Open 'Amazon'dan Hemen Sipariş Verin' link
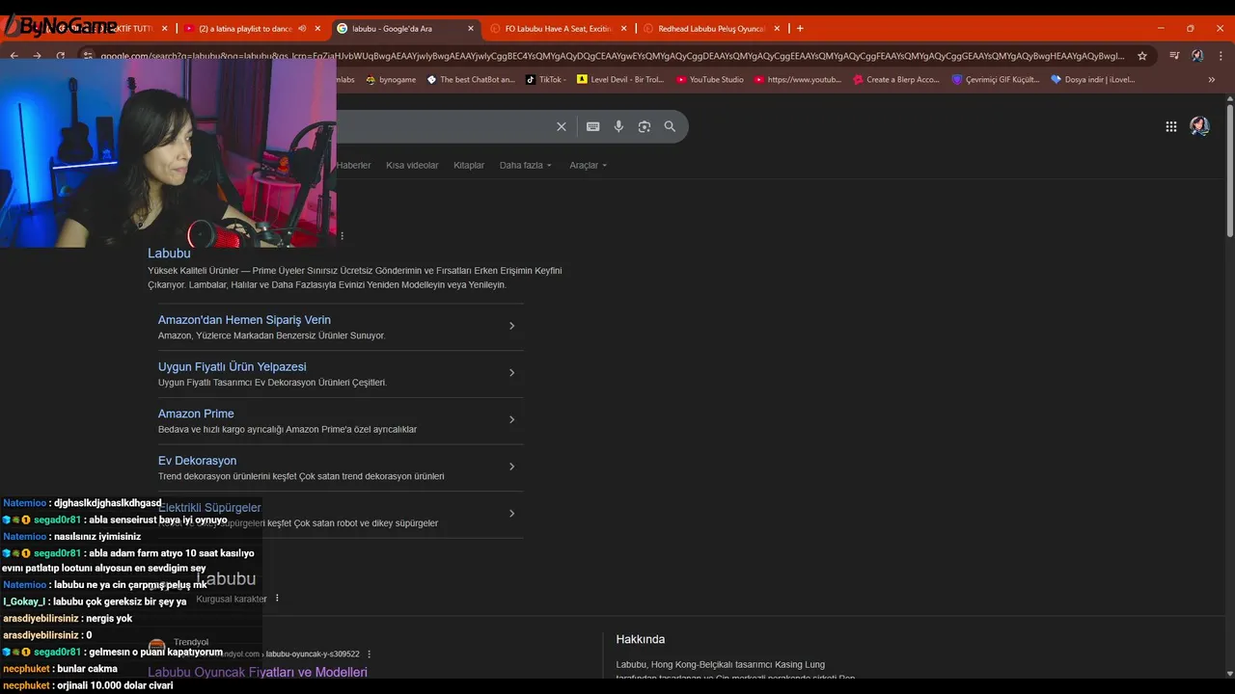The image size is (1235, 694). point(244,320)
